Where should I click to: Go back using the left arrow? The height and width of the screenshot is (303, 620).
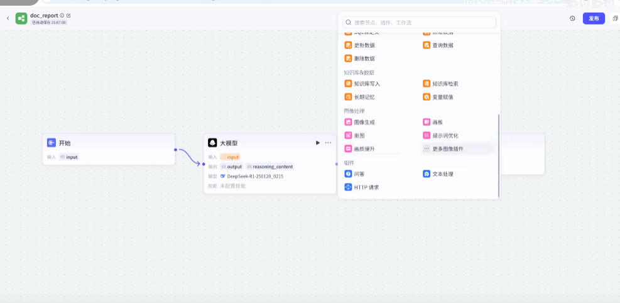[x=8, y=18]
